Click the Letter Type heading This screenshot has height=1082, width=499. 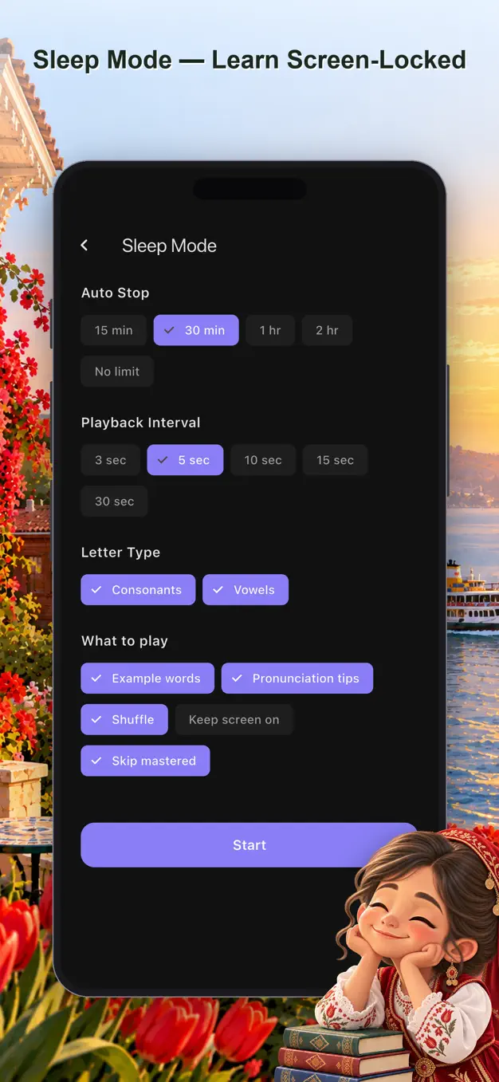120,553
